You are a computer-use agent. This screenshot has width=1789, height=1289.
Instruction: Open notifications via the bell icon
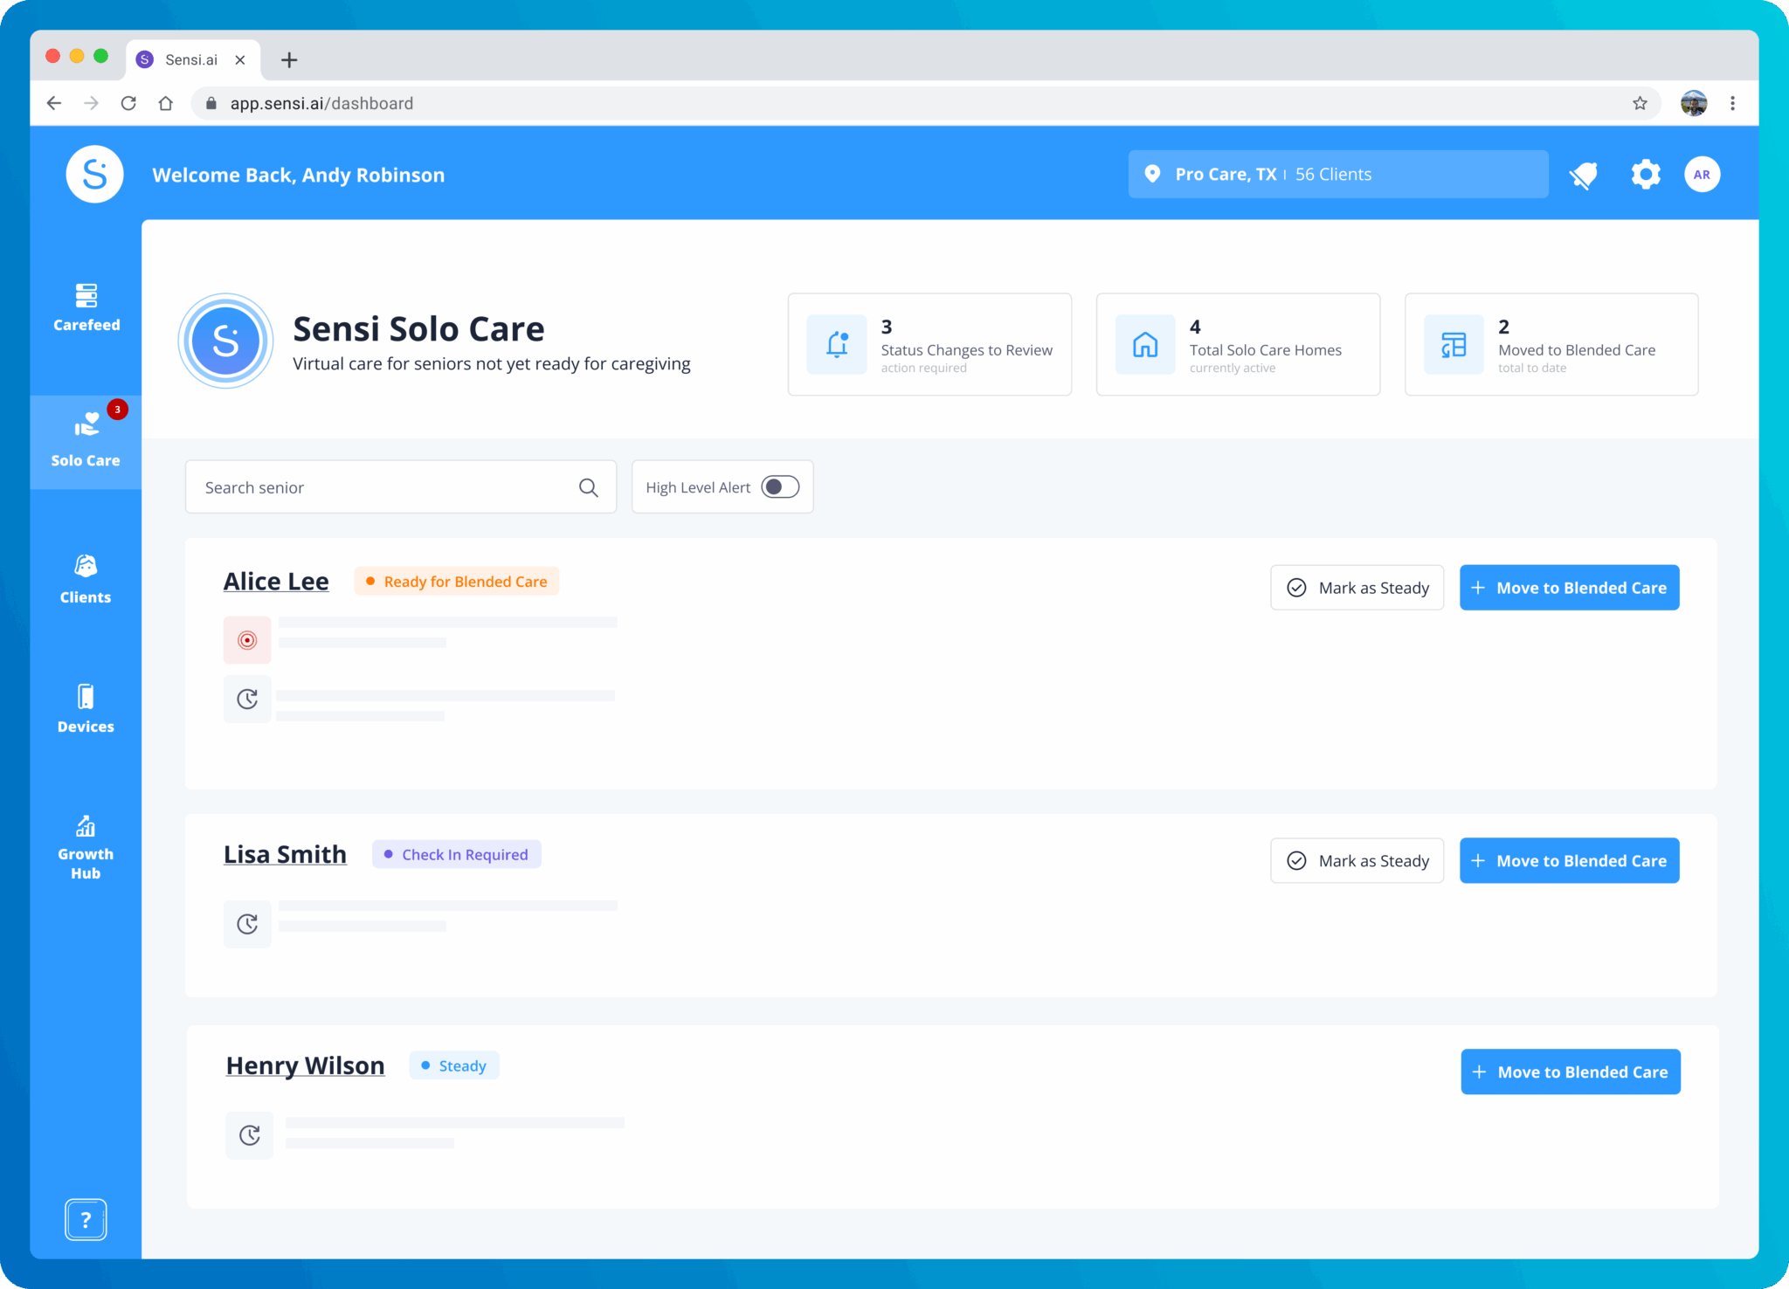click(1584, 174)
